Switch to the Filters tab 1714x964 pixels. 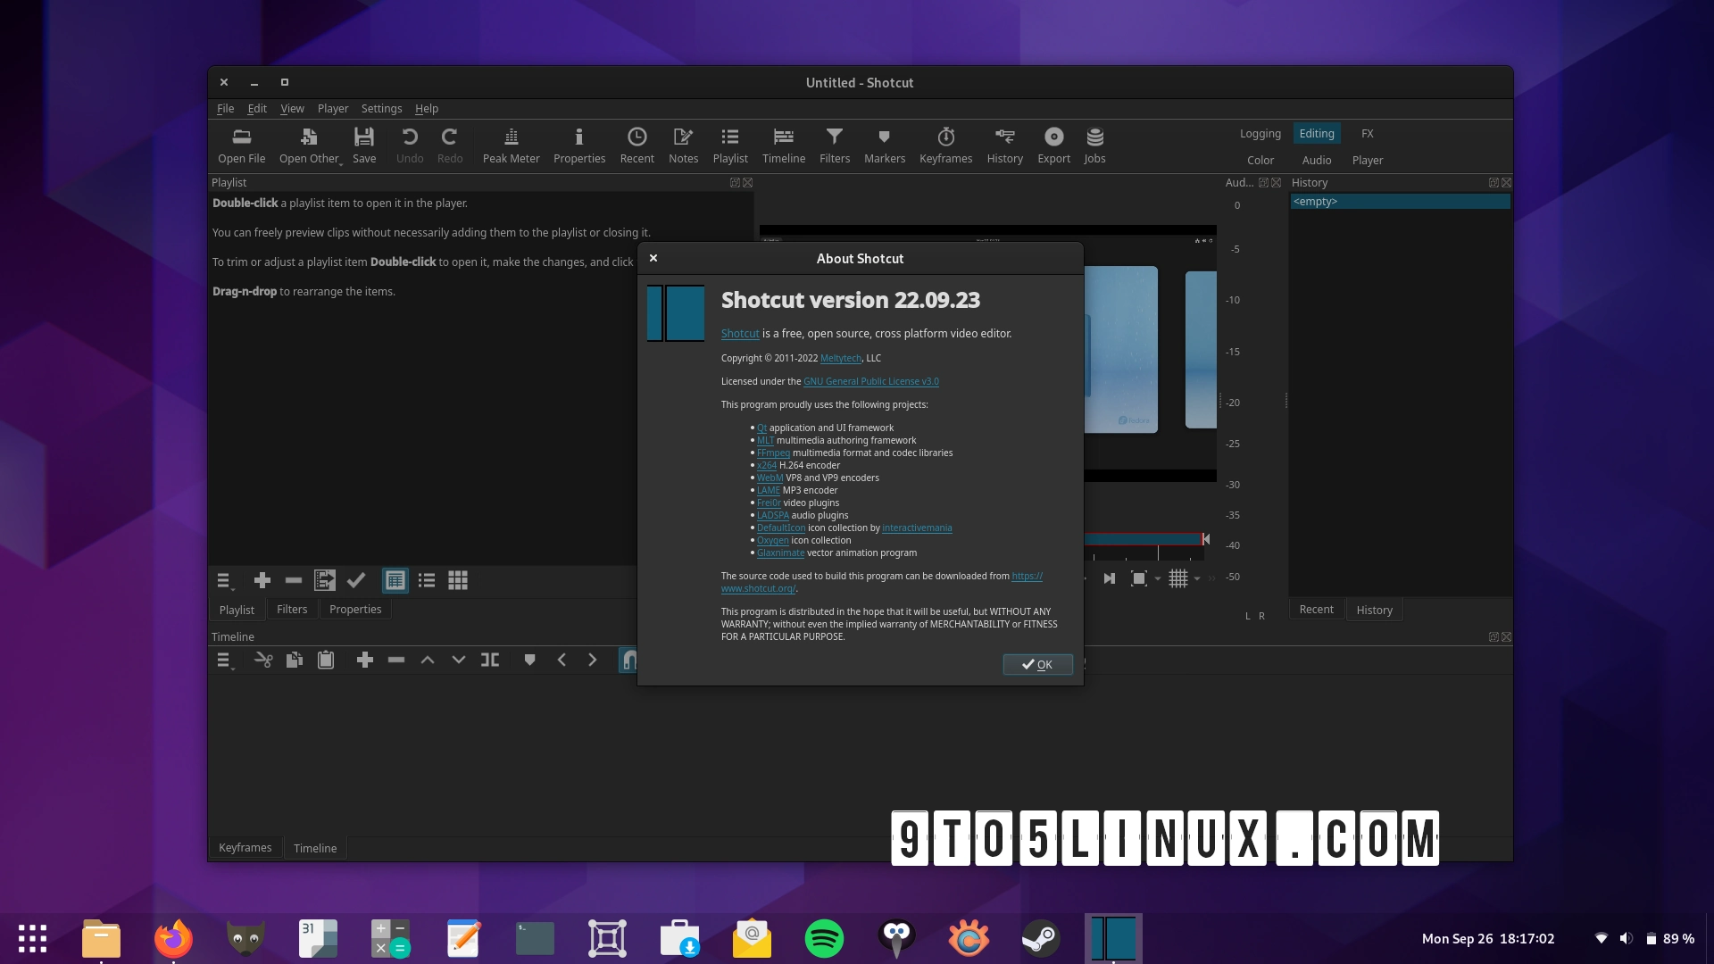tap(292, 609)
